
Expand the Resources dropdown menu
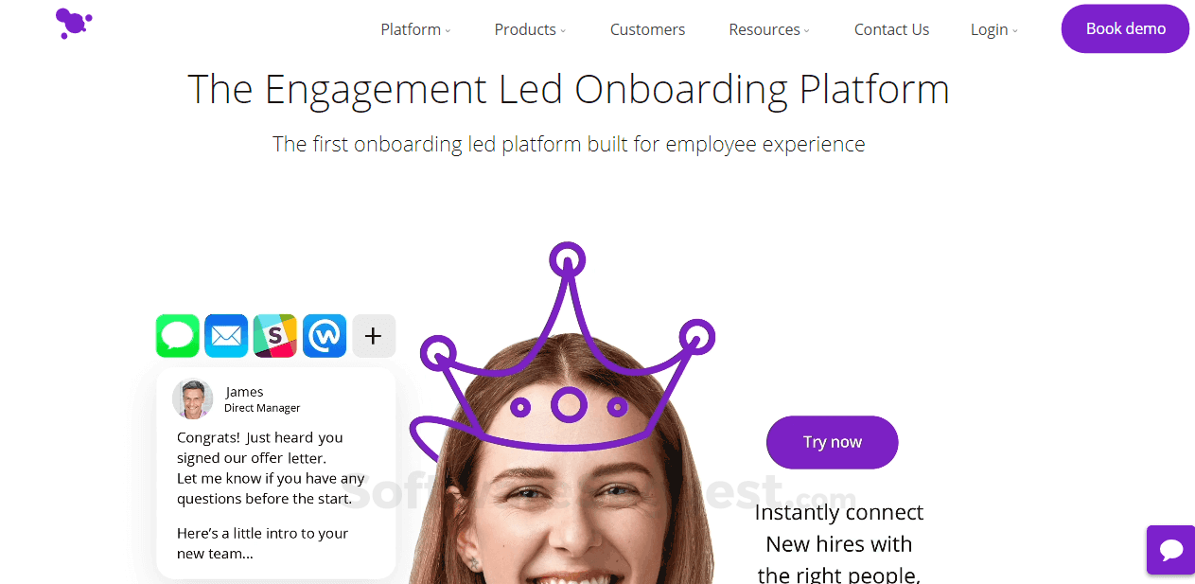pos(769,29)
